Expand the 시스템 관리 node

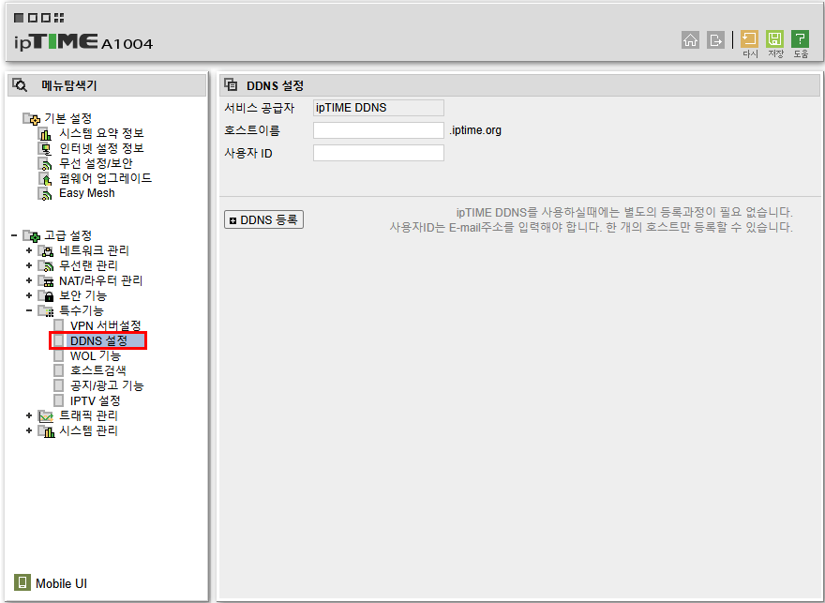click(x=29, y=430)
